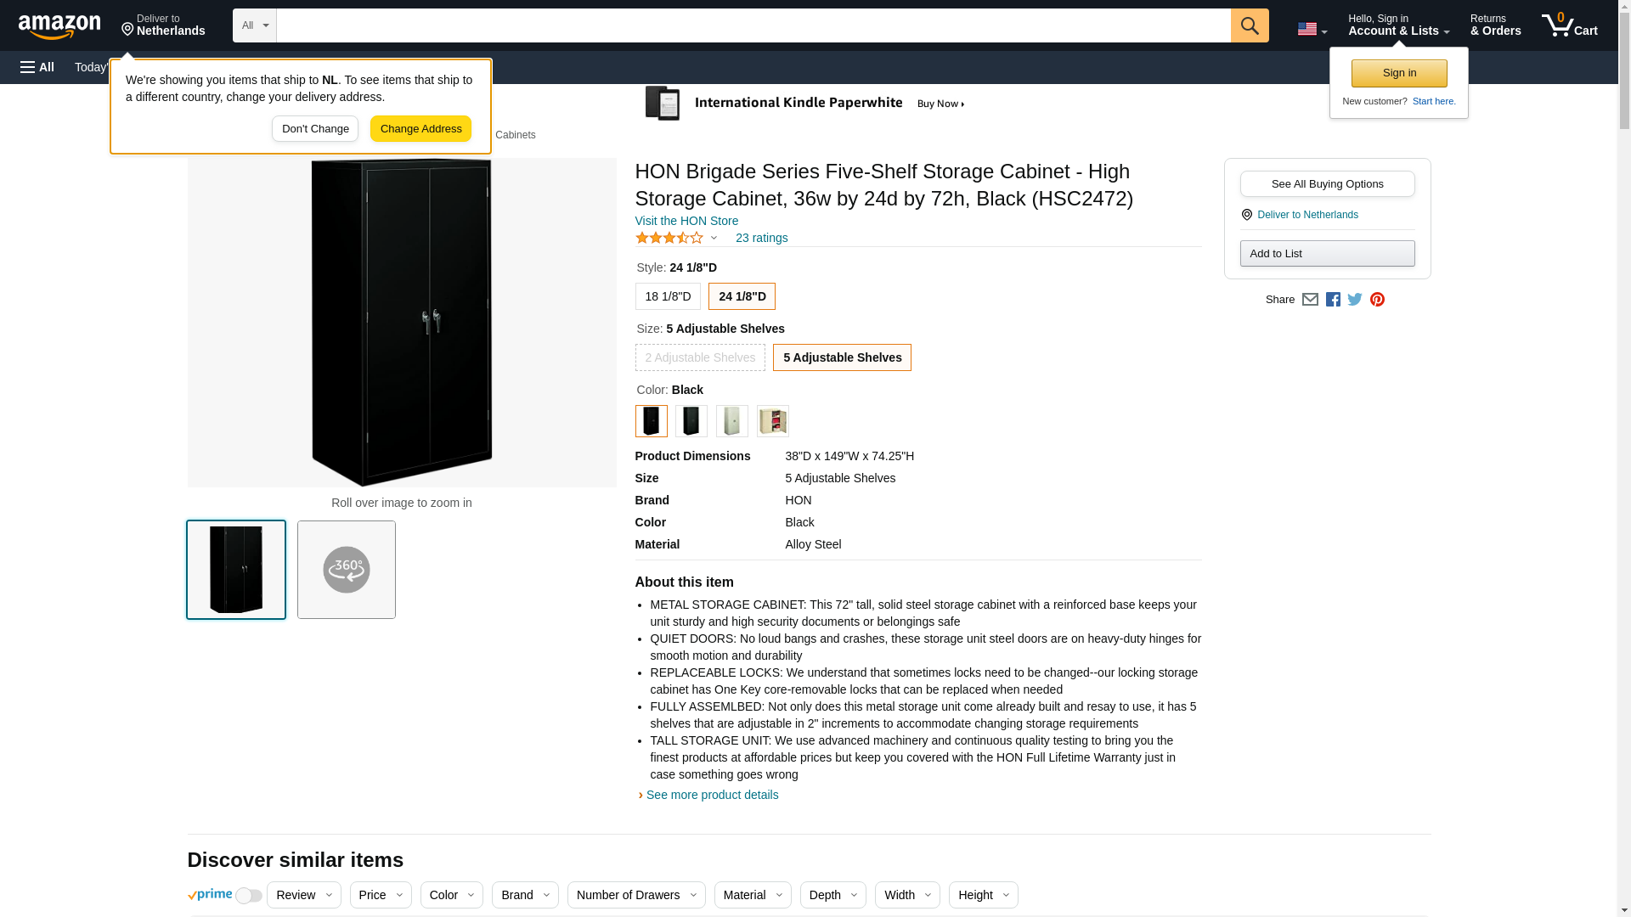The image size is (1631, 917).
Task: Open the shopping cart
Action: click(1569, 25)
